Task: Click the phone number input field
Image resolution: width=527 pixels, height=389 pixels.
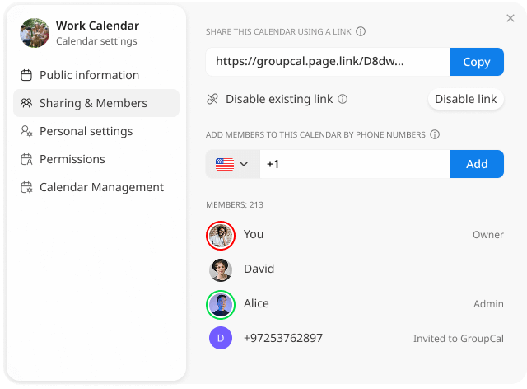Action: coord(355,164)
